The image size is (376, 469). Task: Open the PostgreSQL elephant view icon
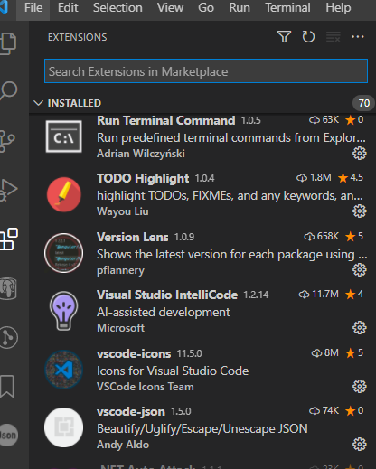(8, 288)
